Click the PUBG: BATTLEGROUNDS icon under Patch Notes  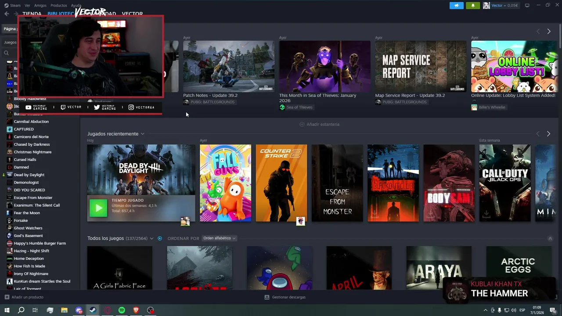tap(186, 102)
